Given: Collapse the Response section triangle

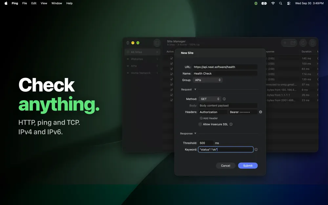Looking at the screenshot, I should [x=195, y=133].
